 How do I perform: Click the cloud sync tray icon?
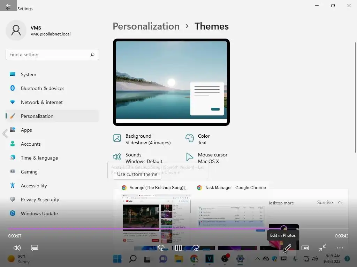[266, 259]
